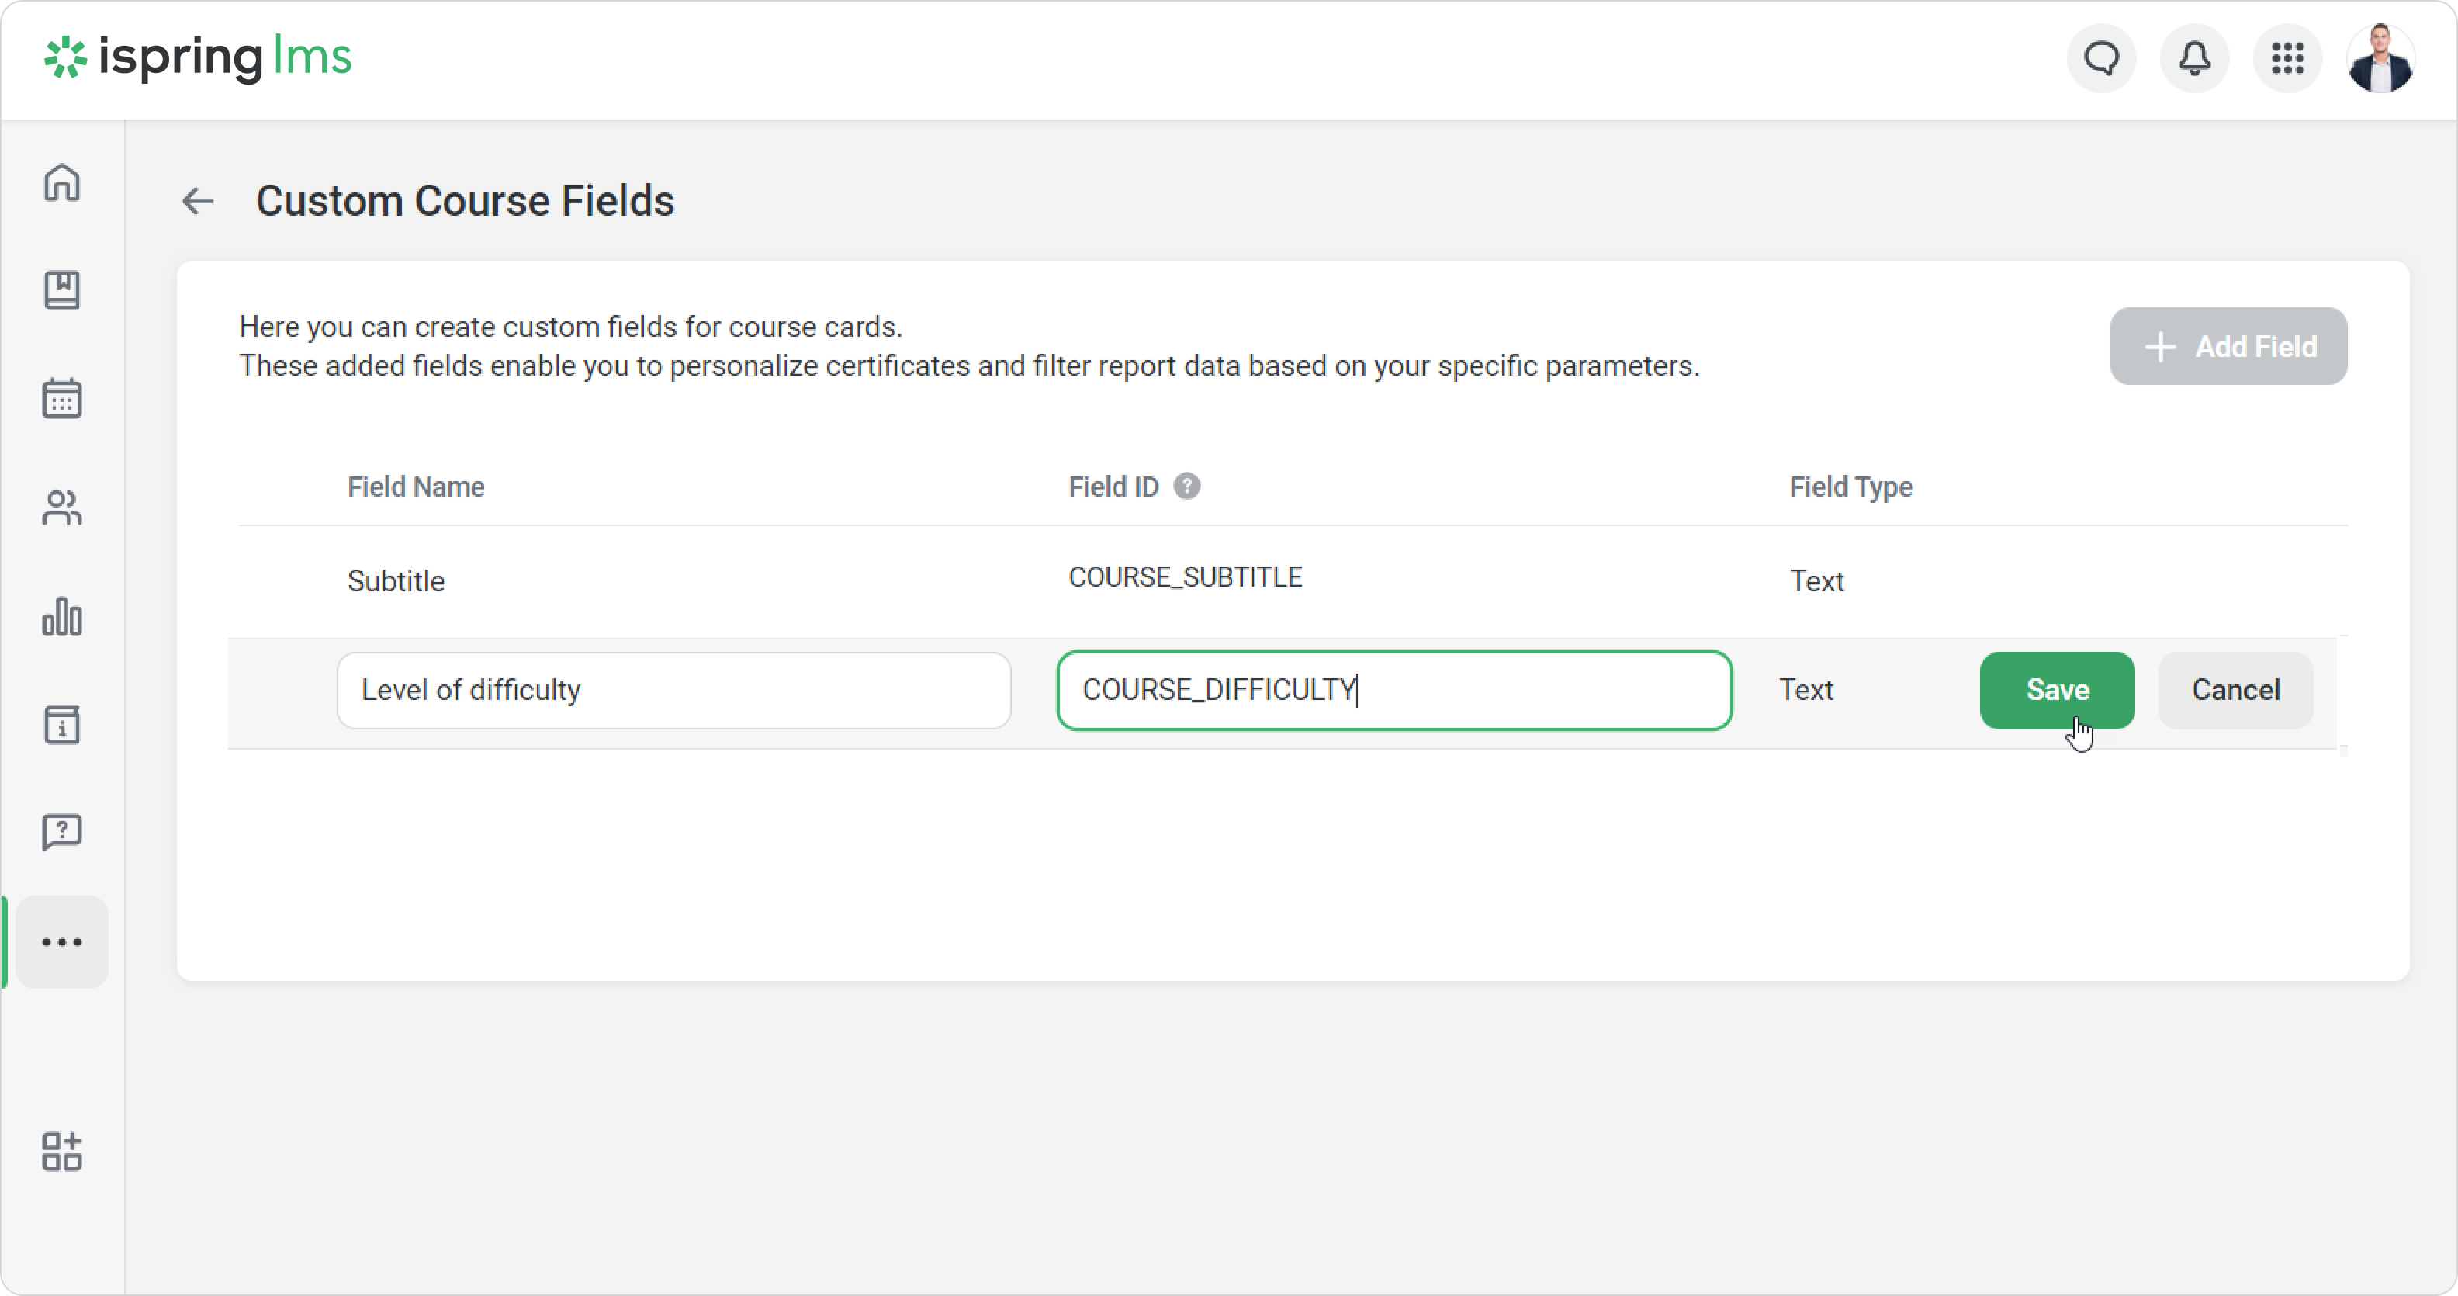The image size is (2458, 1296).
Task: Cancel the new field editing
Action: (2235, 690)
